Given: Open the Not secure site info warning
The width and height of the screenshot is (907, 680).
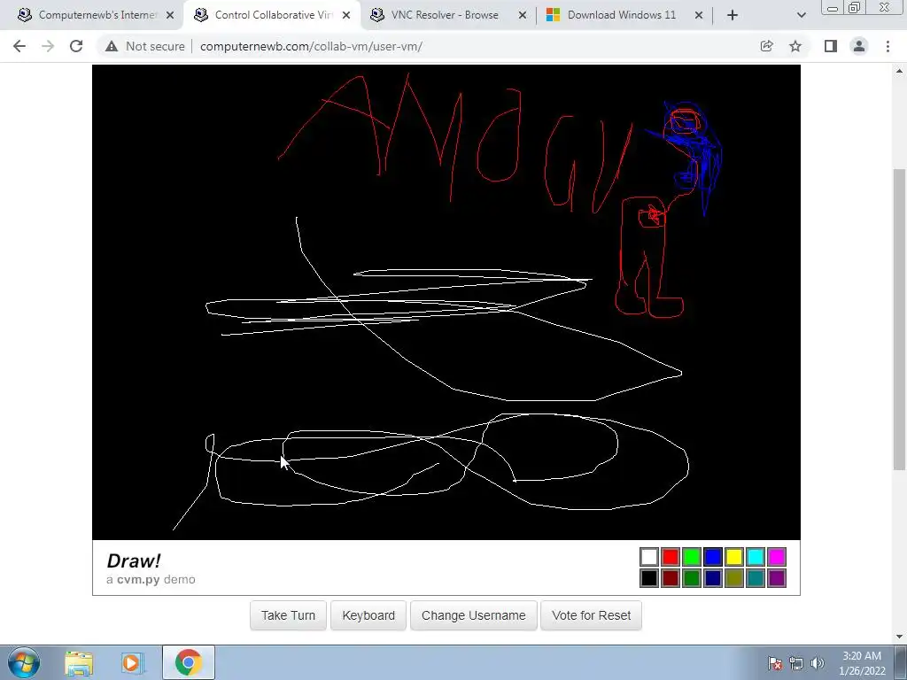Looking at the screenshot, I should [x=145, y=46].
